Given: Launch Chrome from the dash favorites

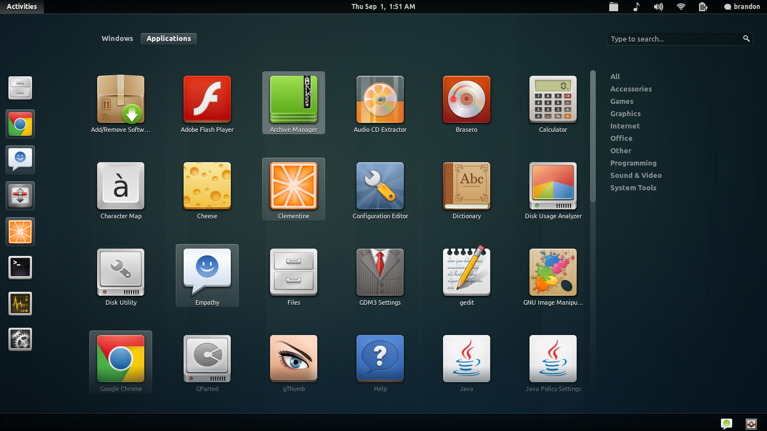Looking at the screenshot, I should pos(20,124).
